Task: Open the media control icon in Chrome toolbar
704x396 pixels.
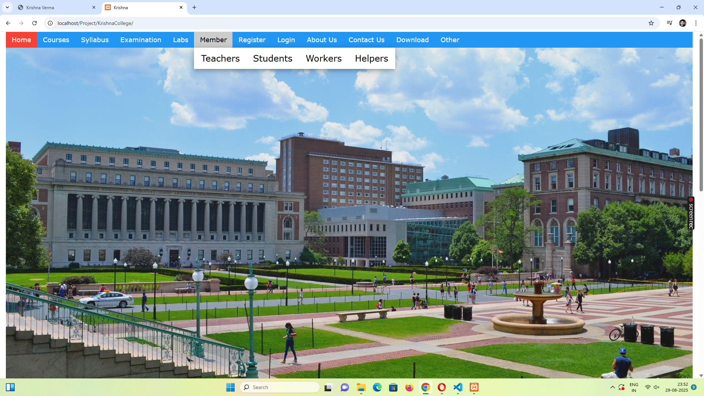Action: click(x=670, y=23)
